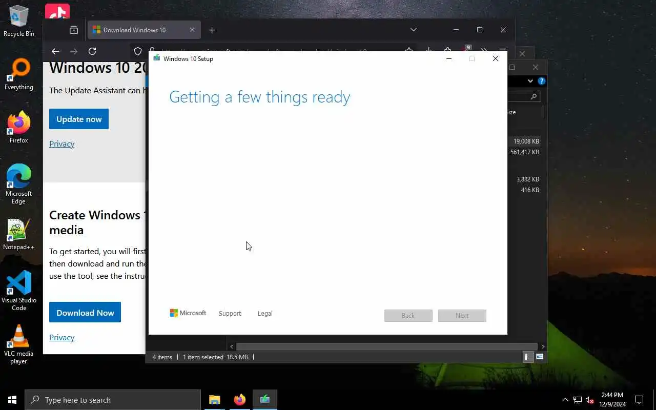Go back in the Firefox window
Image resolution: width=656 pixels, height=410 pixels.
click(x=55, y=51)
